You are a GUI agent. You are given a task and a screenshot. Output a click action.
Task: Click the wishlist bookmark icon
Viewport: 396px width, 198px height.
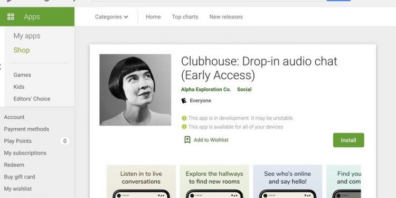click(x=187, y=140)
